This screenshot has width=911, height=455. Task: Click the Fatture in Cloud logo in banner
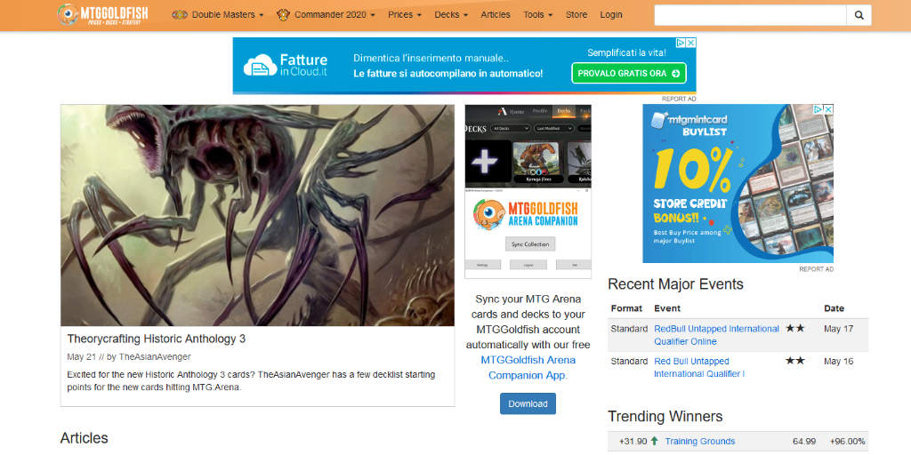click(286, 65)
